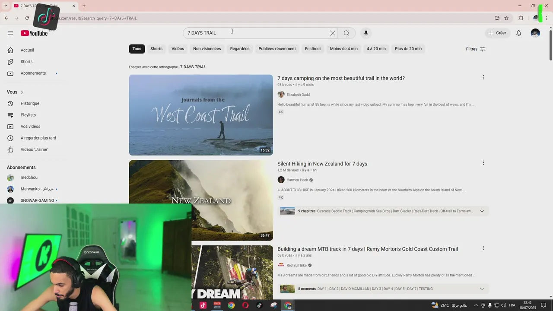Screen dimensions: 553x311
Task: Clear the search box with X
Action: [x=333, y=33]
